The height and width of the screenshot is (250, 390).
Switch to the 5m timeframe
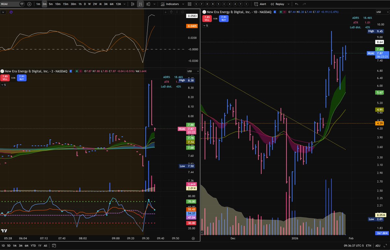(x=51, y=4)
